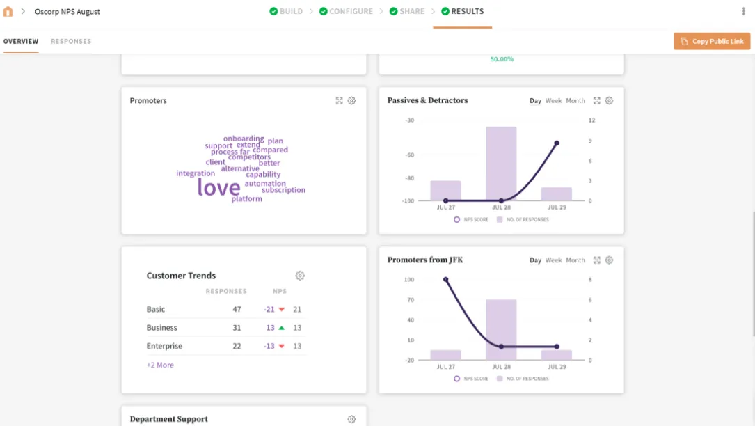The width and height of the screenshot is (755, 426).
Task: Expand the Promoters word cloud to fullscreen
Action: click(339, 100)
